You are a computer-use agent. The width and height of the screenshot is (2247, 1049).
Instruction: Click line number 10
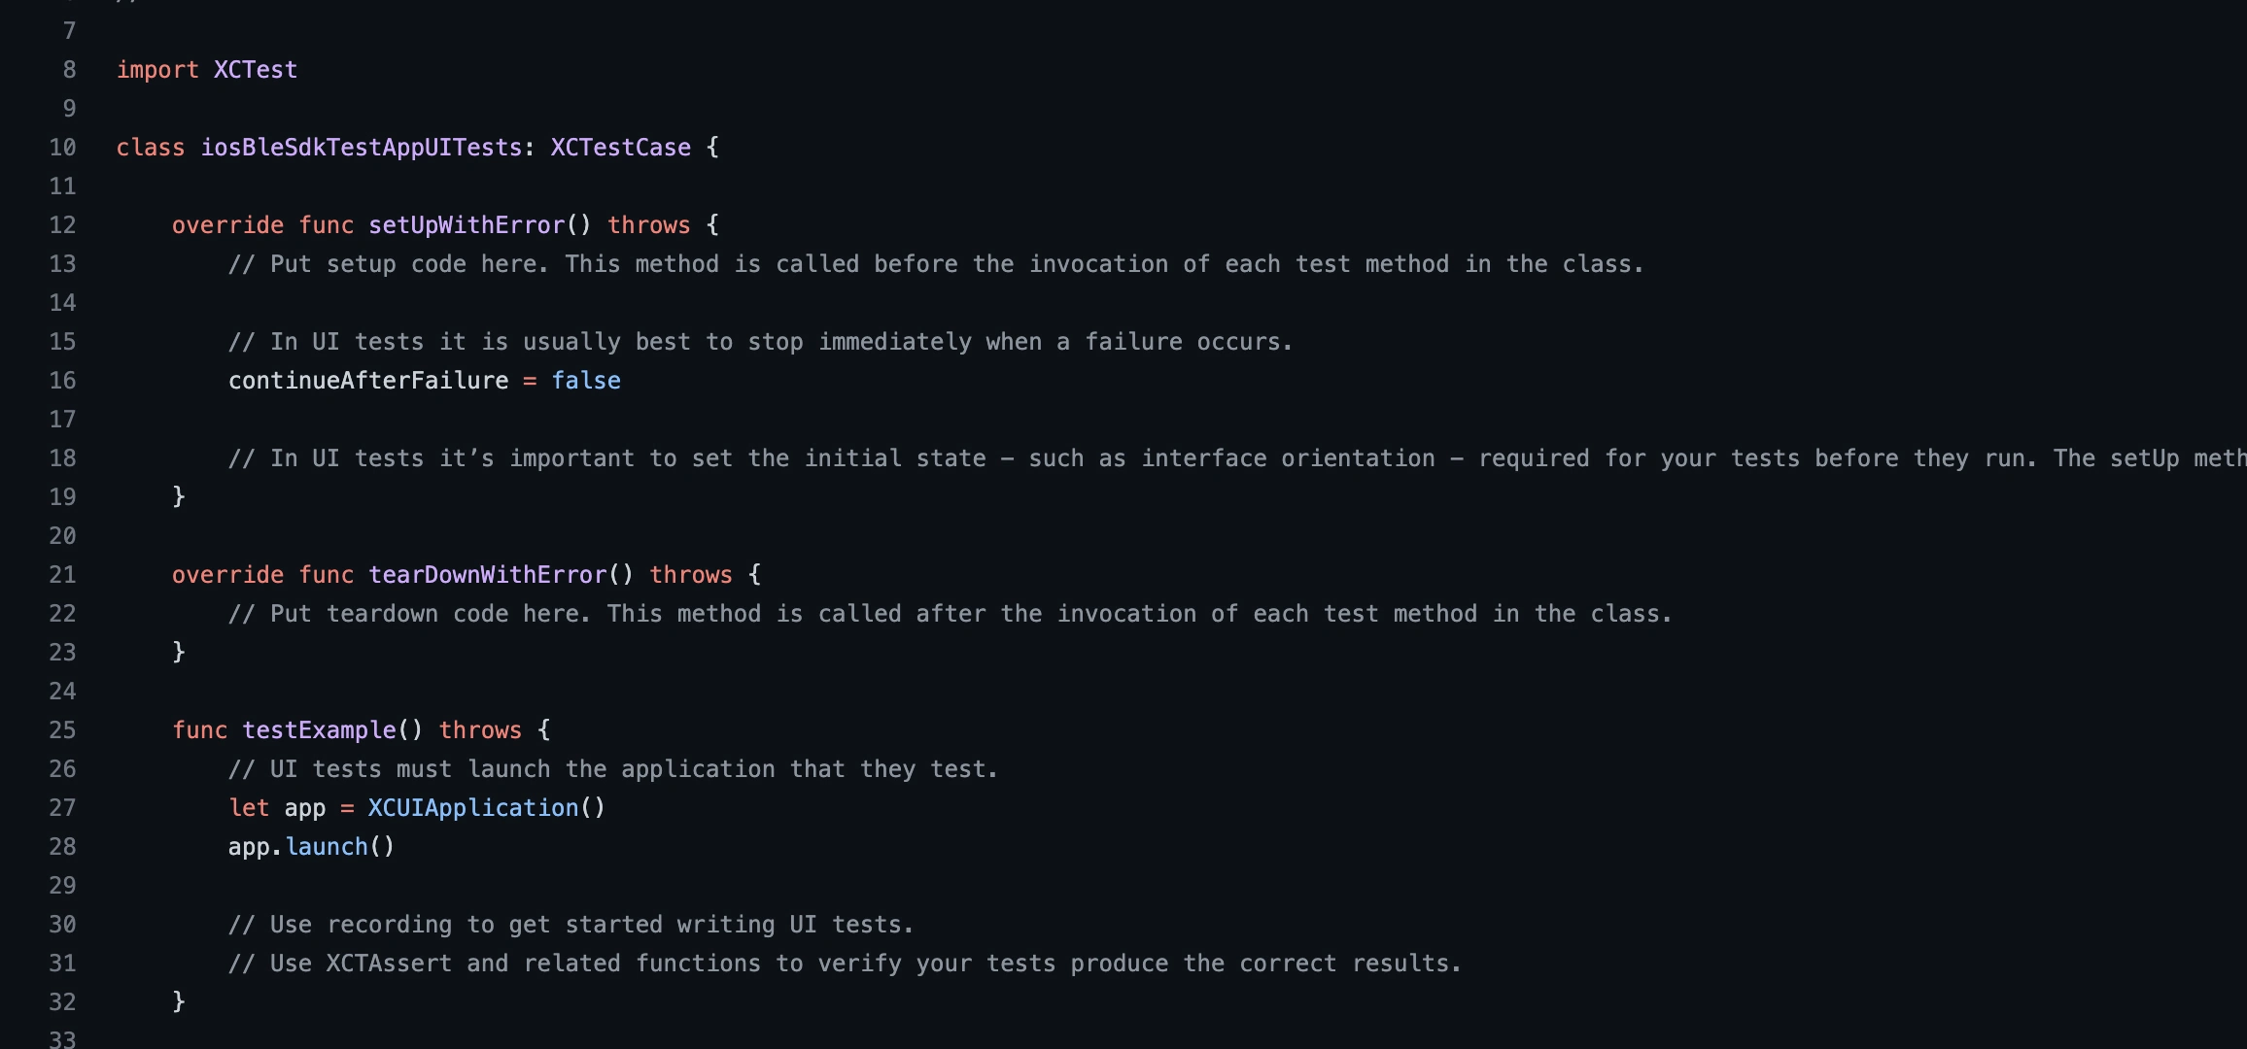pos(62,148)
